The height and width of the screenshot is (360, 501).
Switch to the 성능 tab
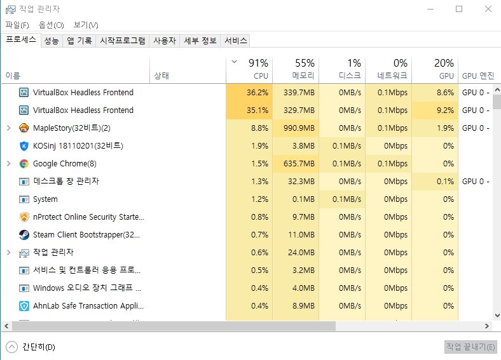[x=51, y=41]
